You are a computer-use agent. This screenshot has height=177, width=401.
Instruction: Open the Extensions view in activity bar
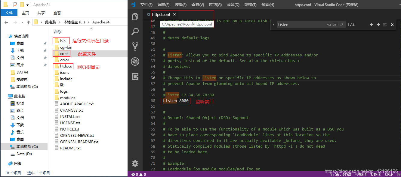coord(135,76)
